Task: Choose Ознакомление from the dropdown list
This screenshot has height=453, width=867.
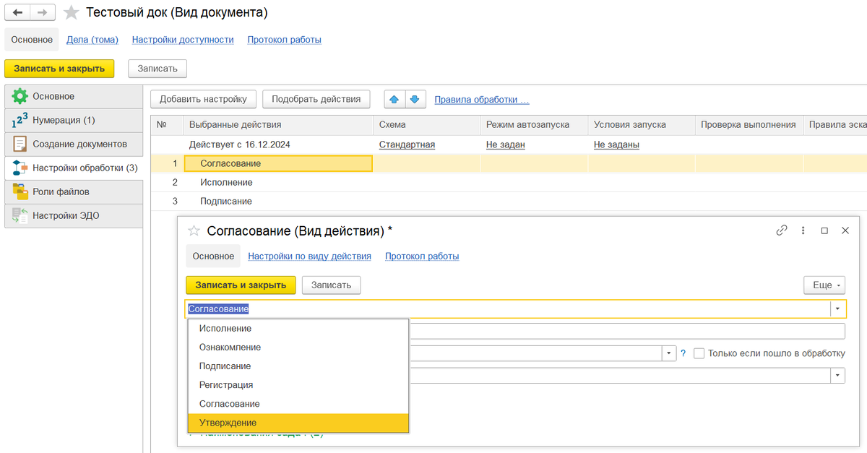Action: click(x=298, y=348)
